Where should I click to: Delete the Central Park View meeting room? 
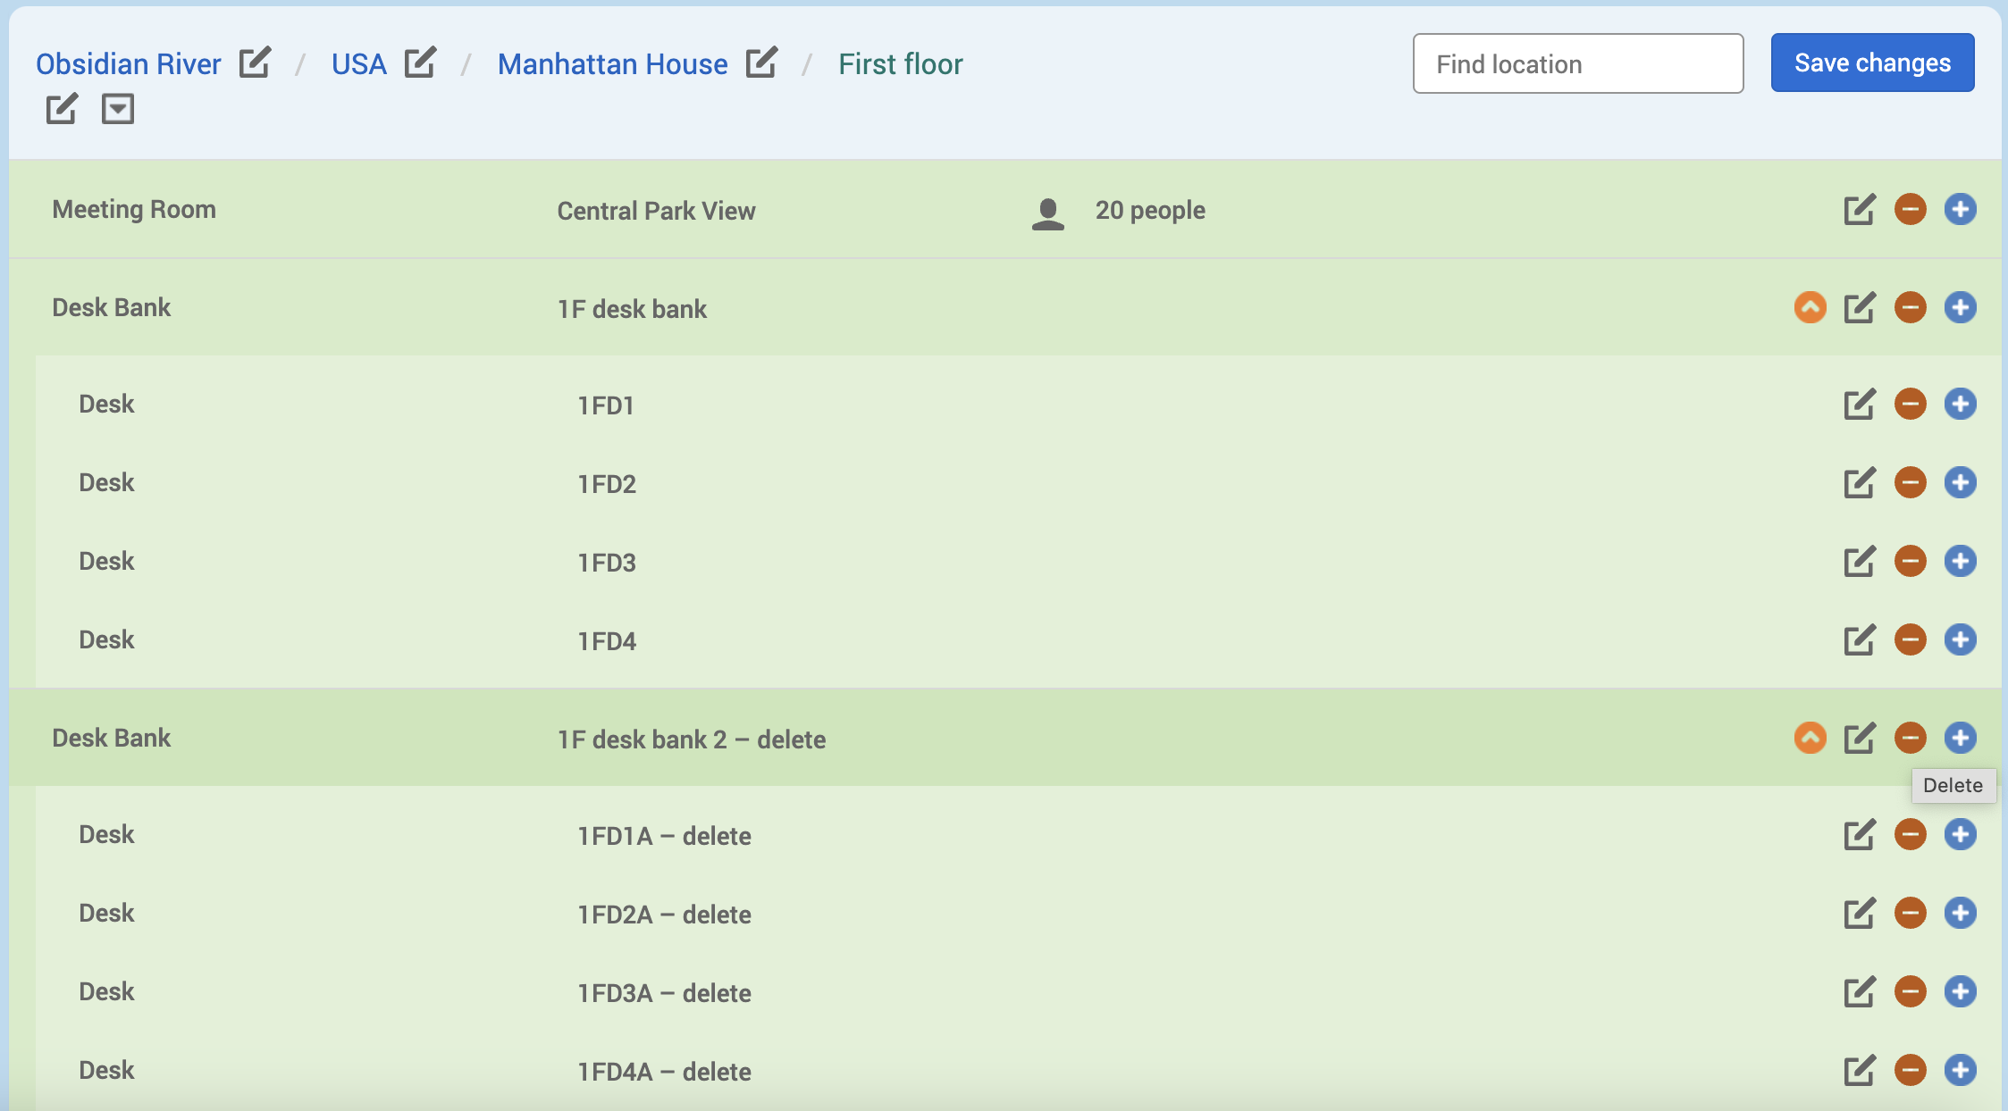point(1910,210)
